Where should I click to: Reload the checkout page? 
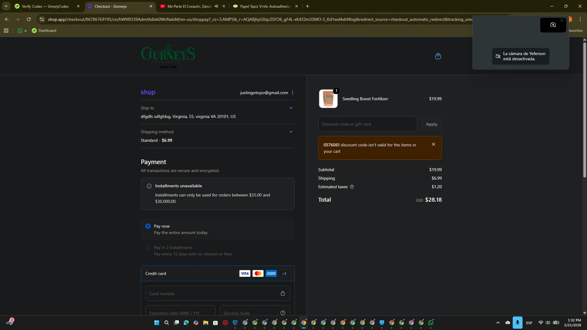coord(29,19)
